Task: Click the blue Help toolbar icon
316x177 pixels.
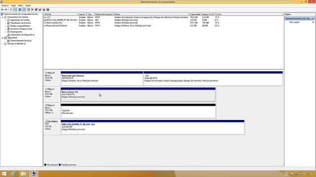Action: tap(20, 10)
